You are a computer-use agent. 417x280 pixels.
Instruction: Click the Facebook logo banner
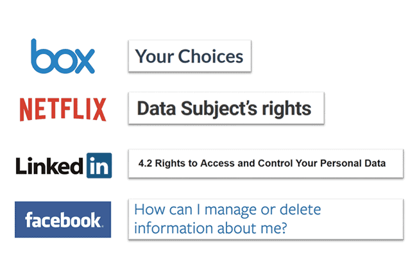pyautogui.click(x=63, y=220)
